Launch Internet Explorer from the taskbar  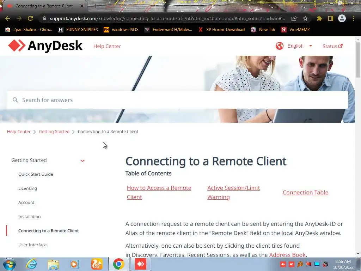coord(31,264)
